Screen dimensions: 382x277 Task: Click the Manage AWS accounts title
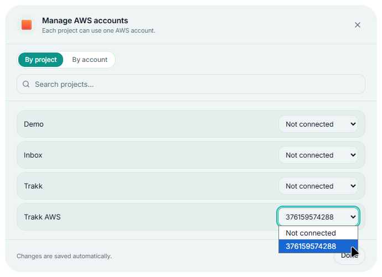(85, 20)
